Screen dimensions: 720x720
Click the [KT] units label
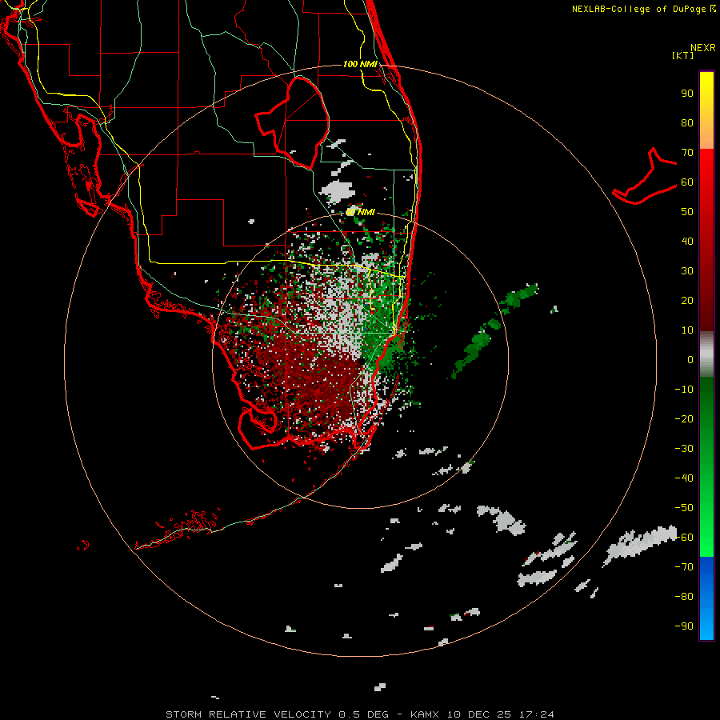click(683, 55)
